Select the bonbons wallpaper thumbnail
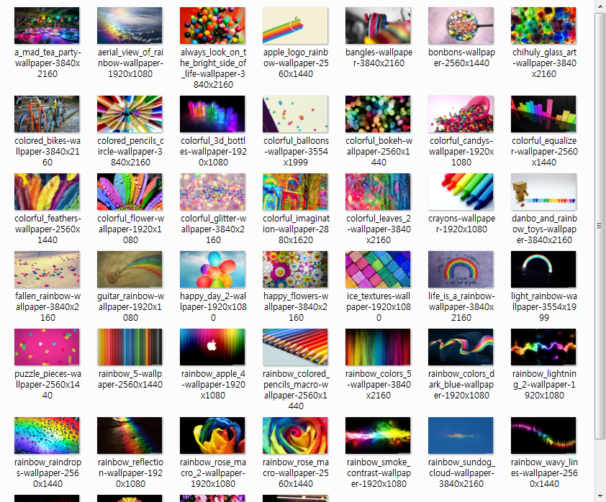This screenshot has width=606, height=502. click(461, 25)
